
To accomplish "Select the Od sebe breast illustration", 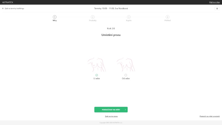I will click(126, 64).
